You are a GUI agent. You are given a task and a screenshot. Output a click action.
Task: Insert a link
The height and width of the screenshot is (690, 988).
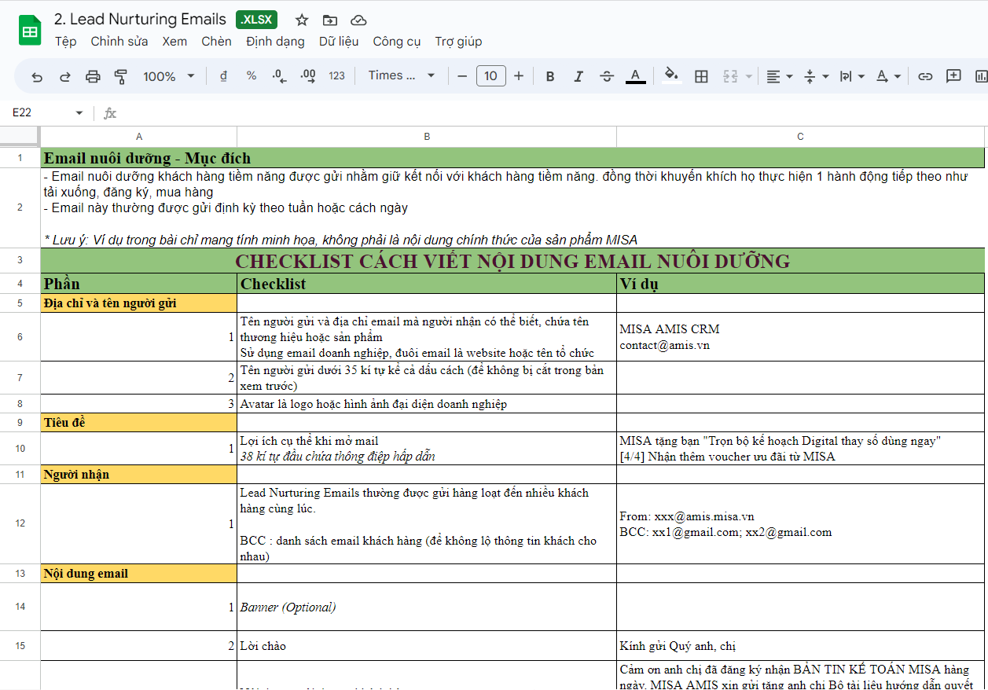point(925,76)
